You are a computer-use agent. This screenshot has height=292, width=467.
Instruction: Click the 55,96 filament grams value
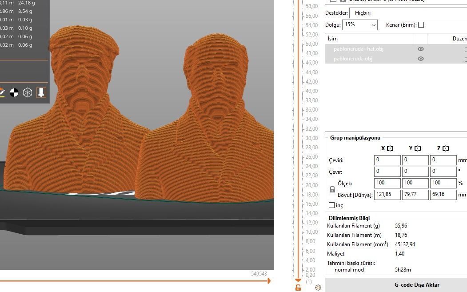click(401, 226)
